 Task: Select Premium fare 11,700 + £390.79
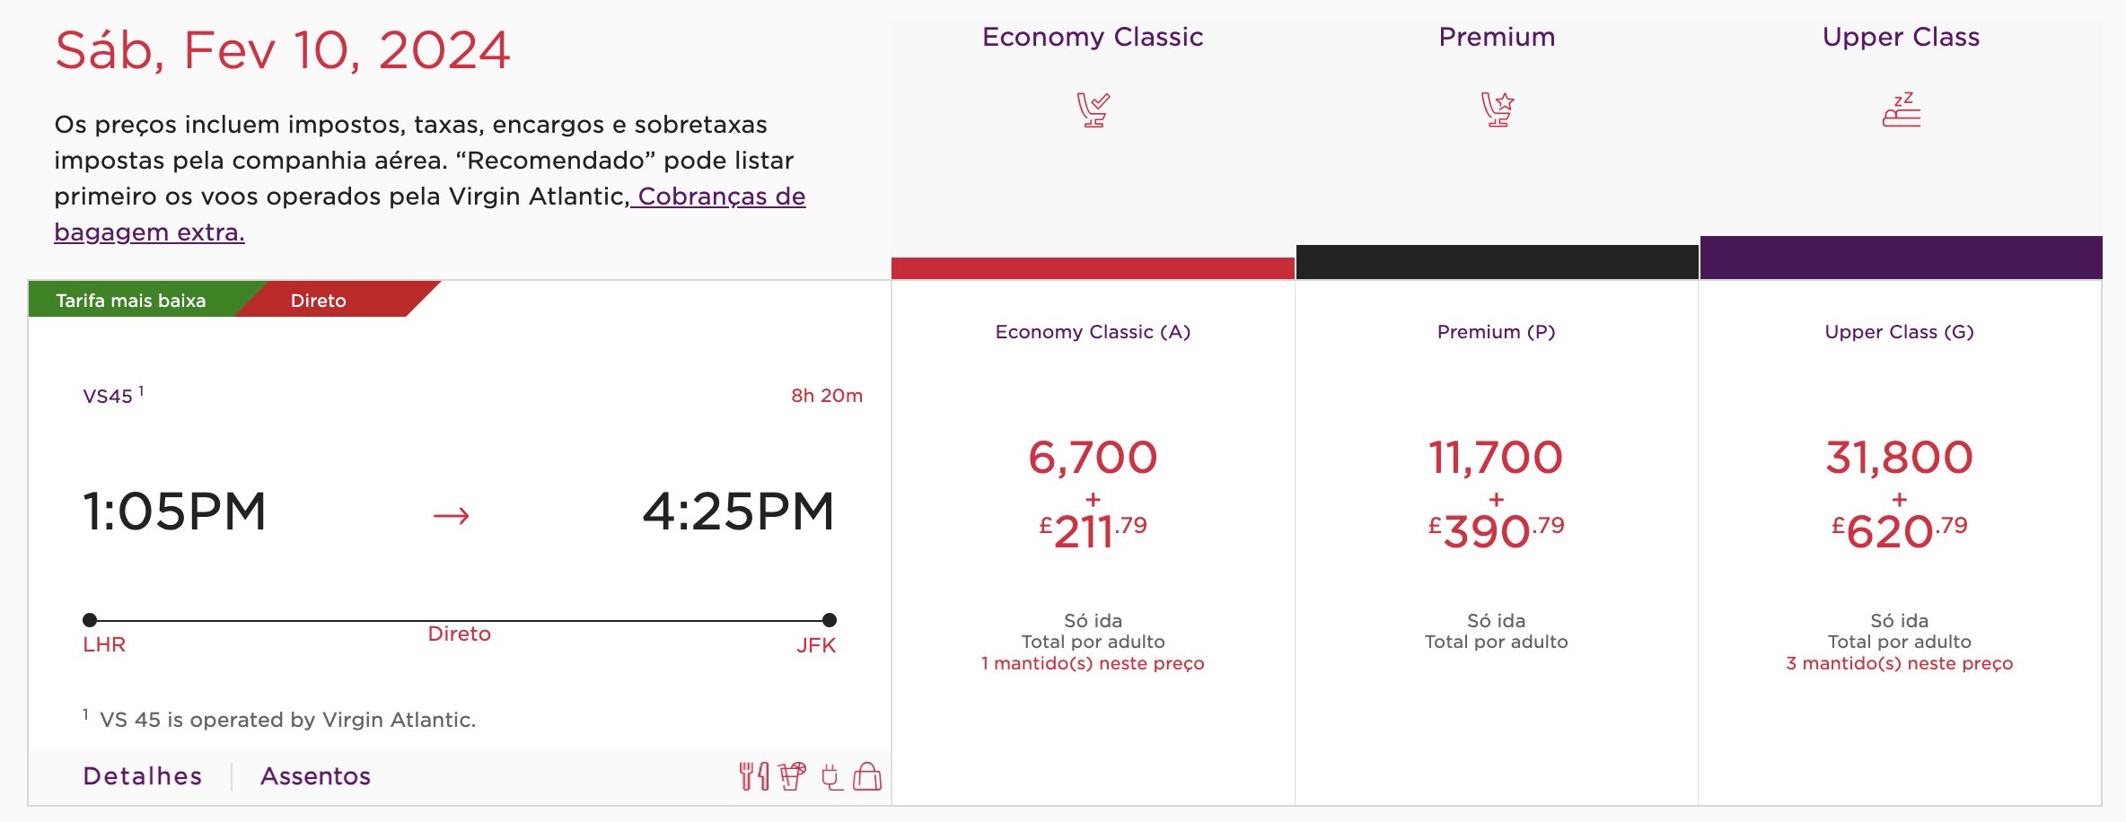pos(1496,495)
